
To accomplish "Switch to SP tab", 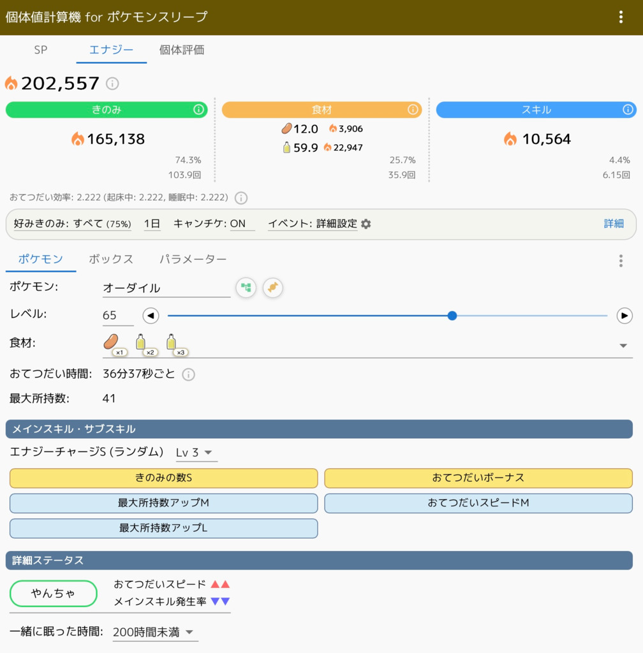I will 41,50.
